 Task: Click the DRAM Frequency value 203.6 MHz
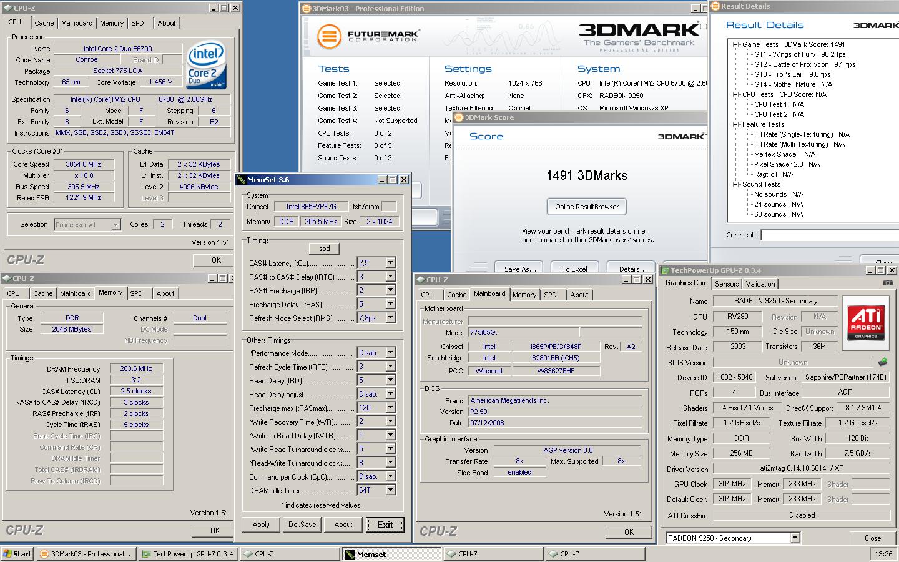coord(136,369)
